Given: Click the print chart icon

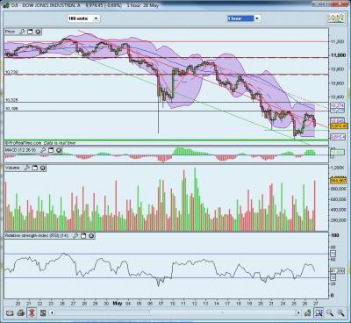Looking at the screenshot, I should pyautogui.click(x=21, y=313).
